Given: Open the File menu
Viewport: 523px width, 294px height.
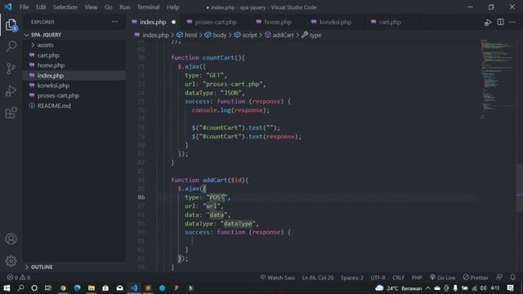Looking at the screenshot, I should [x=24, y=7].
